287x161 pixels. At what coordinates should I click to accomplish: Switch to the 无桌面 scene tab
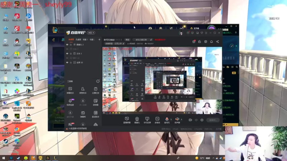[78, 39]
